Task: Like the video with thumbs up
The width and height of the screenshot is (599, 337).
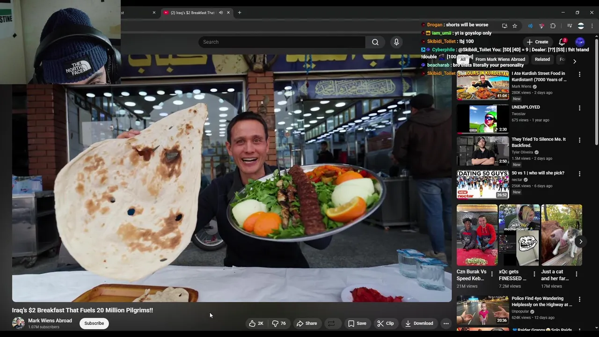Action: click(256, 323)
